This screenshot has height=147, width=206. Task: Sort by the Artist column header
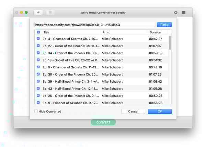coord(106,32)
